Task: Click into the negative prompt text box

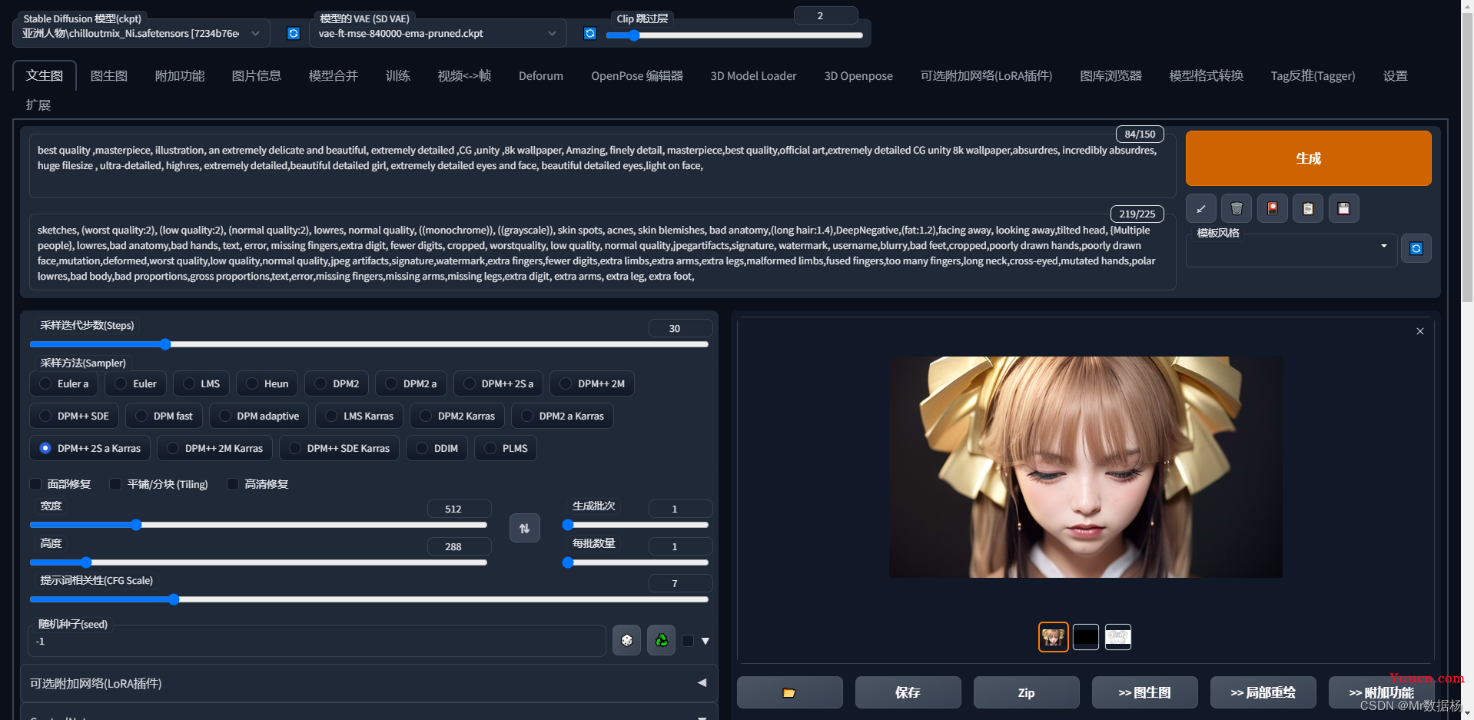Action: [x=603, y=253]
